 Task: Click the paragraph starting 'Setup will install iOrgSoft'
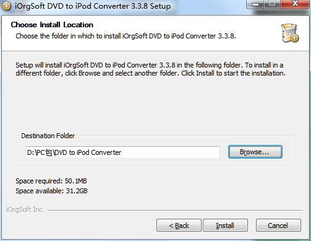150,69
